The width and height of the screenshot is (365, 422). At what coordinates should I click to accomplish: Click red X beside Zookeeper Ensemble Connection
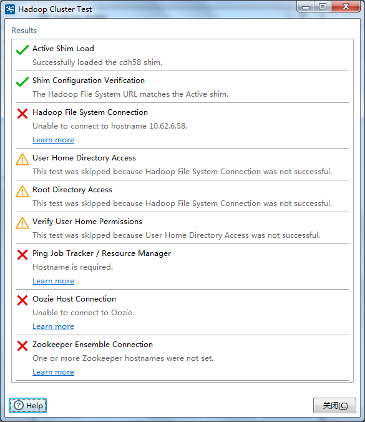tap(22, 346)
